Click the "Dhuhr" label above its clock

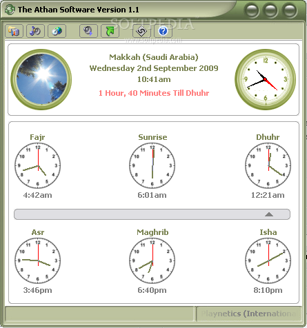[x=268, y=137]
